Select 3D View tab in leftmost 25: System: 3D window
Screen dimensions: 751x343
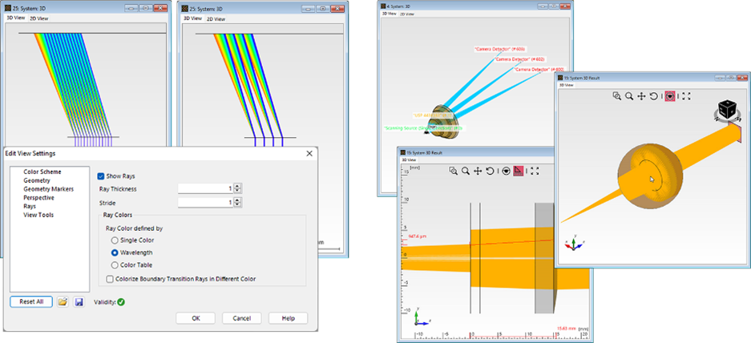click(x=16, y=18)
